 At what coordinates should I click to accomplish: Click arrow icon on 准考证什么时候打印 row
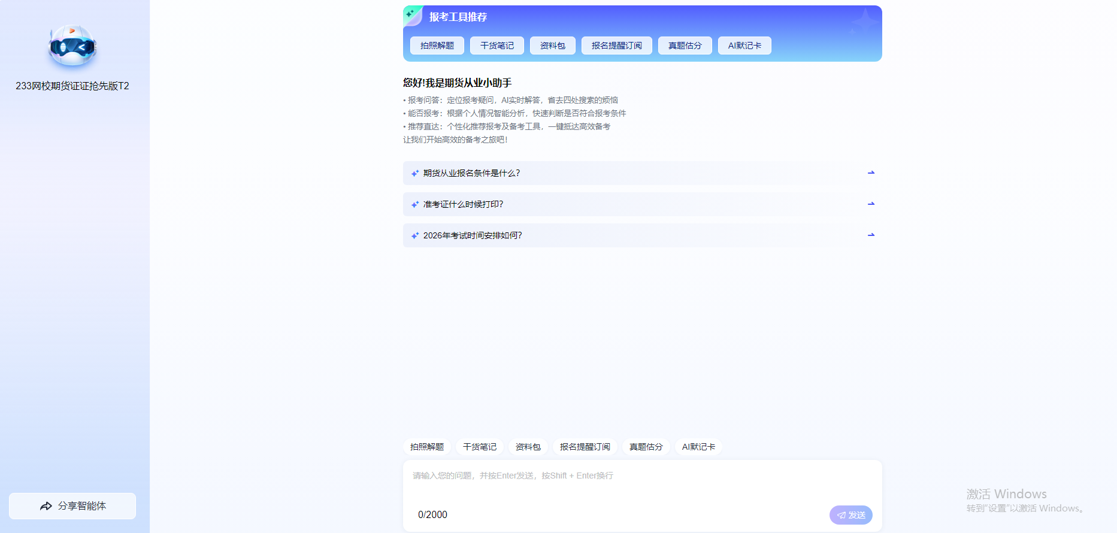(x=871, y=204)
